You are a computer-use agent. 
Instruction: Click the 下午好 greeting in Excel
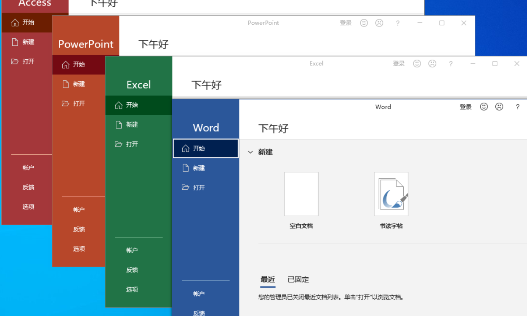pyautogui.click(x=207, y=85)
